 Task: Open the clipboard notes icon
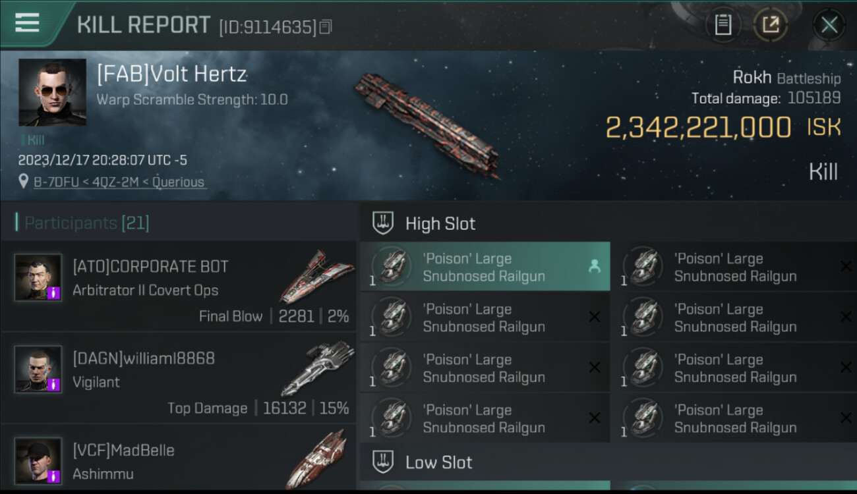(x=723, y=25)
